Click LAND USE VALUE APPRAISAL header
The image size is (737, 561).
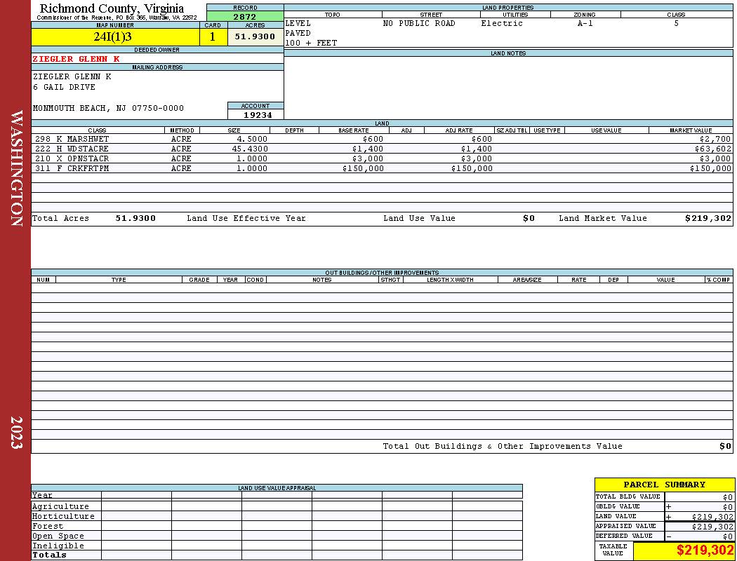tap(277, 488)
